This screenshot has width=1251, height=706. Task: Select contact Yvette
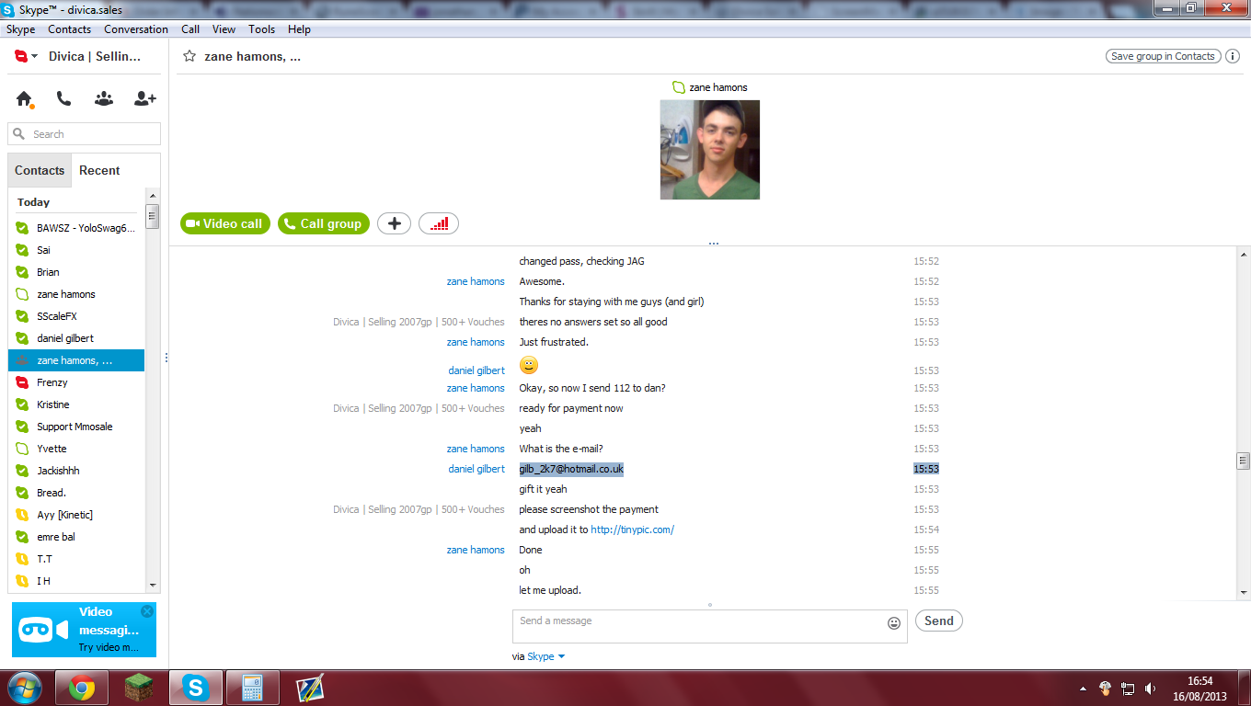pos(76,449)
